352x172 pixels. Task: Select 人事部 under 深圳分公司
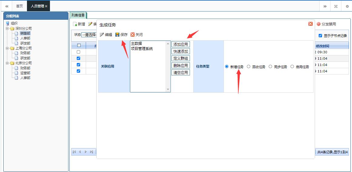(x=25, y=38)
